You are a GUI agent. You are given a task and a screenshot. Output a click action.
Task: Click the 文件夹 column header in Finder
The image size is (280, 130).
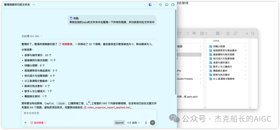coord(216,41)
